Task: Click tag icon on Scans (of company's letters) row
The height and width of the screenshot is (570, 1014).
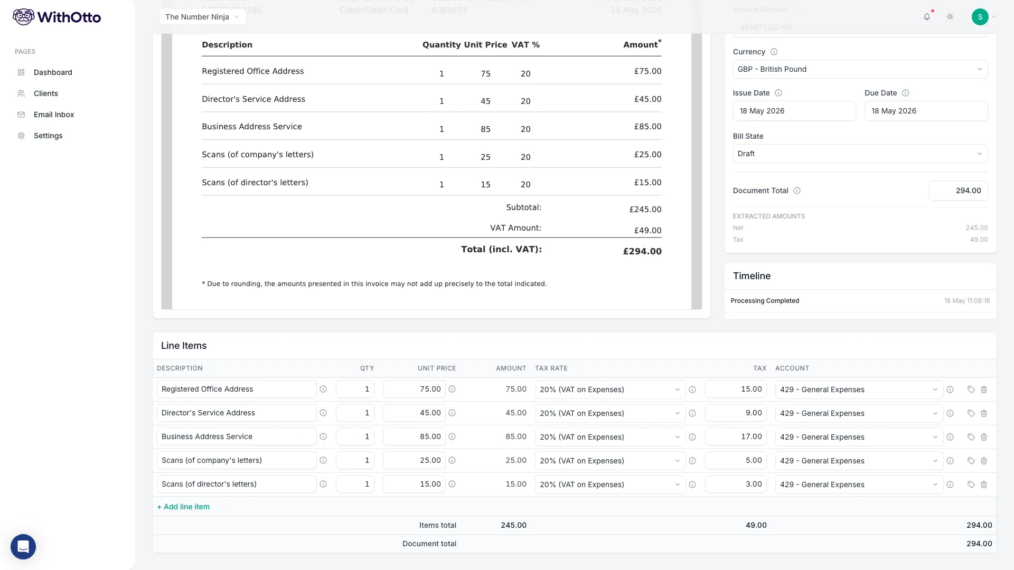Action: coord(971,461)
